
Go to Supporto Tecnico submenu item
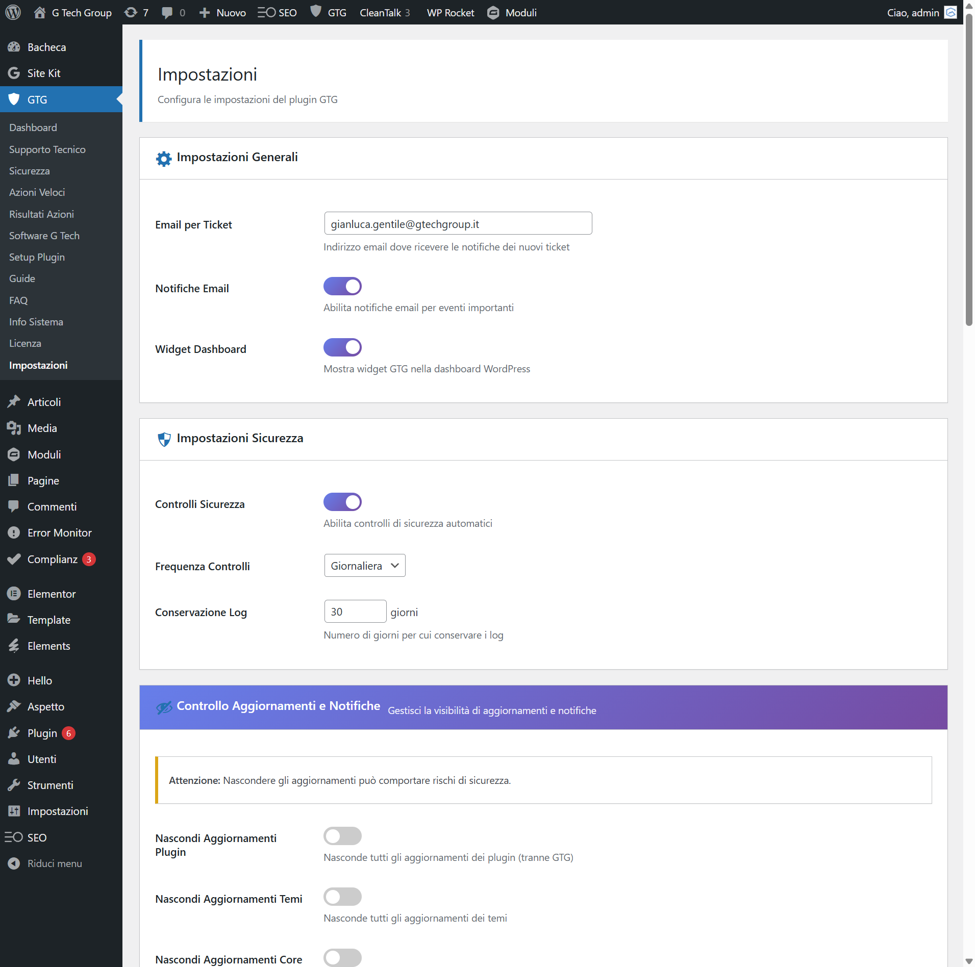(47, 149)
